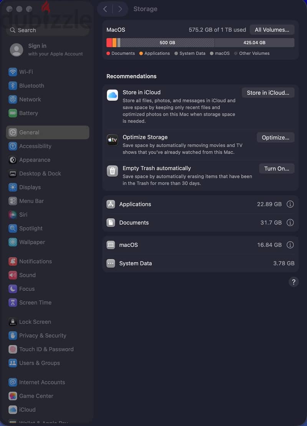Image resolution: width=307 pixels, height=426 pixels.
Task: Open Network globe icon
Action: (13, 100)
